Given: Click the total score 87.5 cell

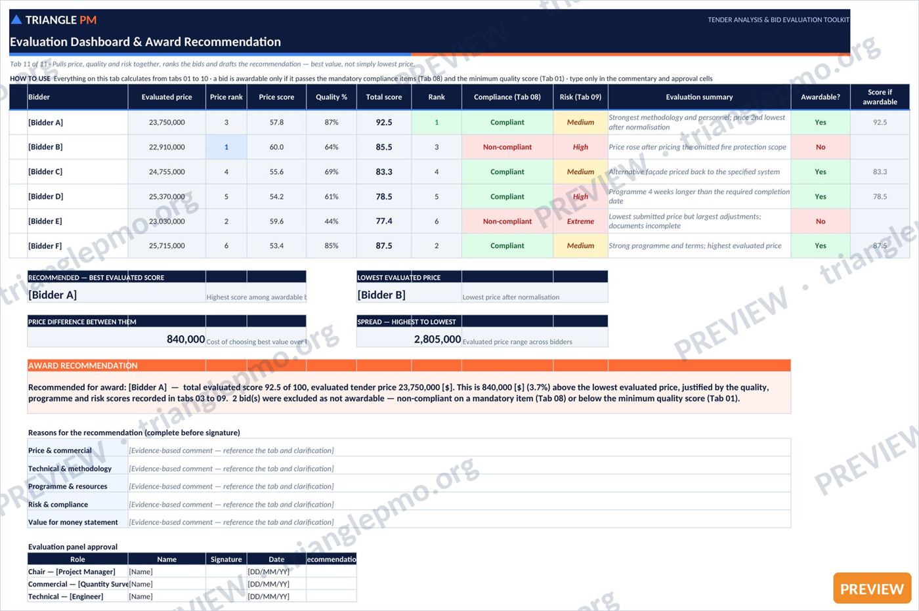Looking at the screenshot, I should pyautogui.click(x=384, y=245).
